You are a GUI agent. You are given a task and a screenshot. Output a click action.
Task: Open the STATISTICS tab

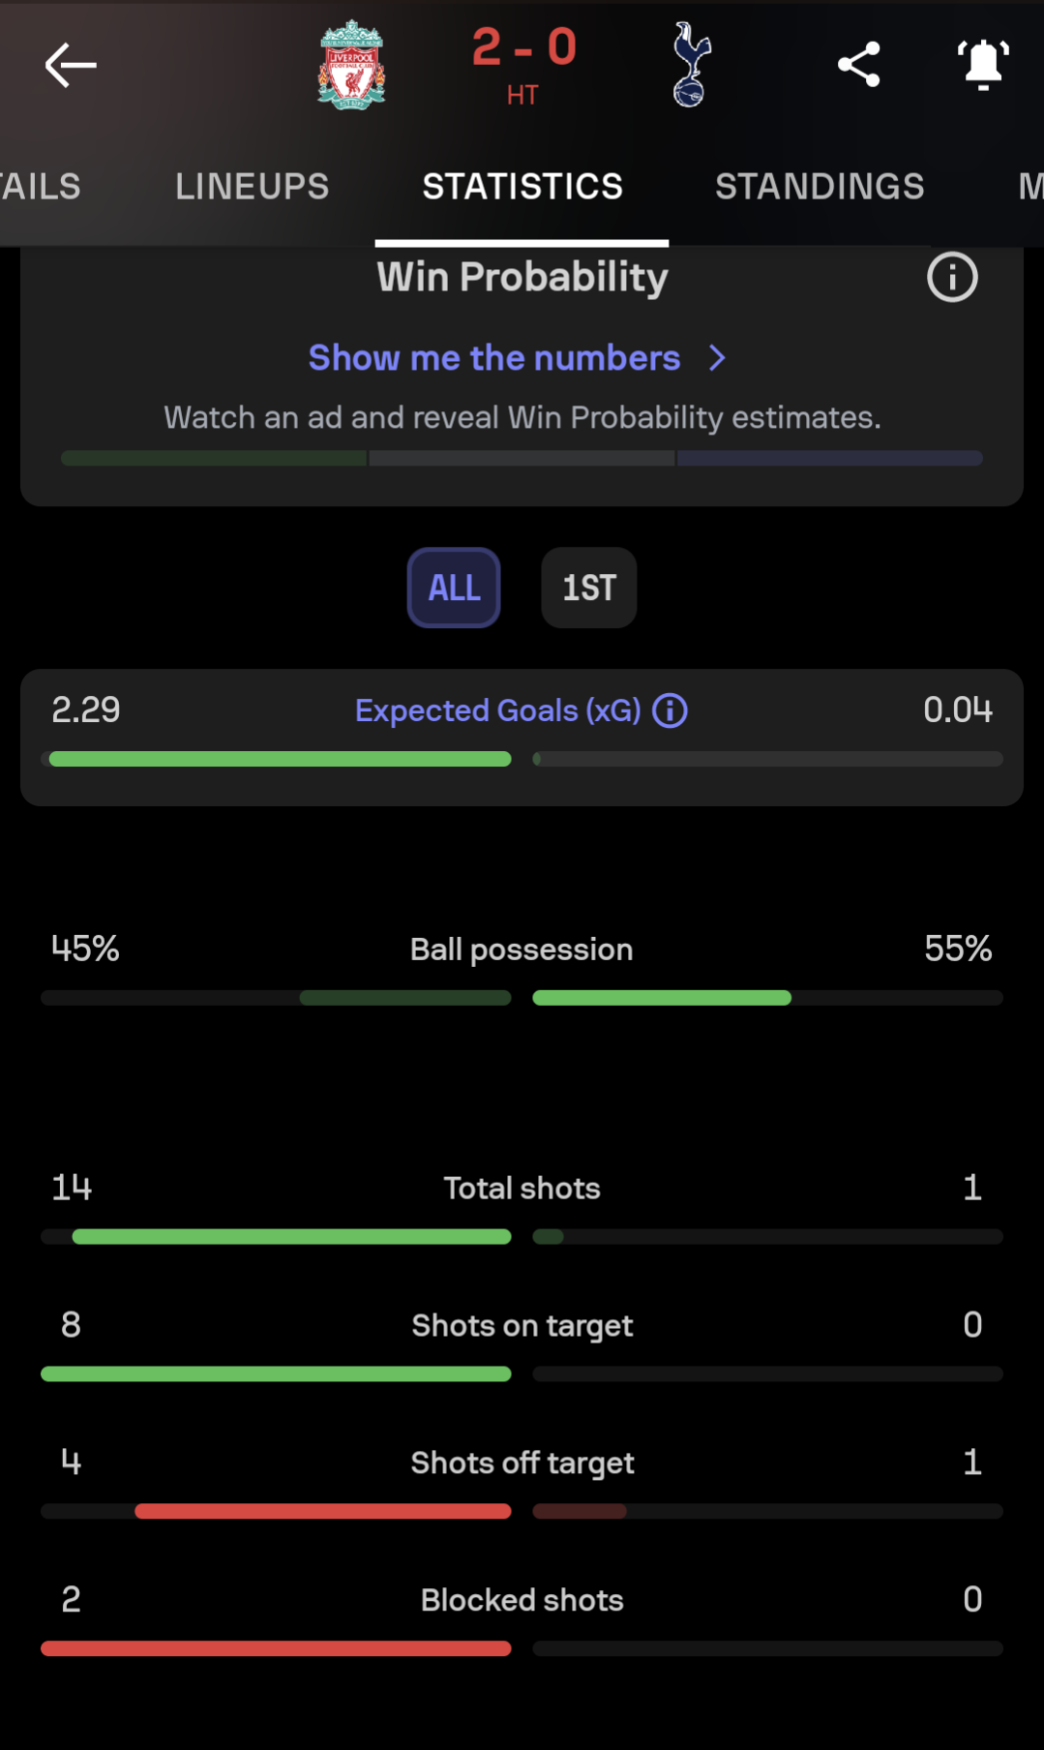(x=522, y=187)
